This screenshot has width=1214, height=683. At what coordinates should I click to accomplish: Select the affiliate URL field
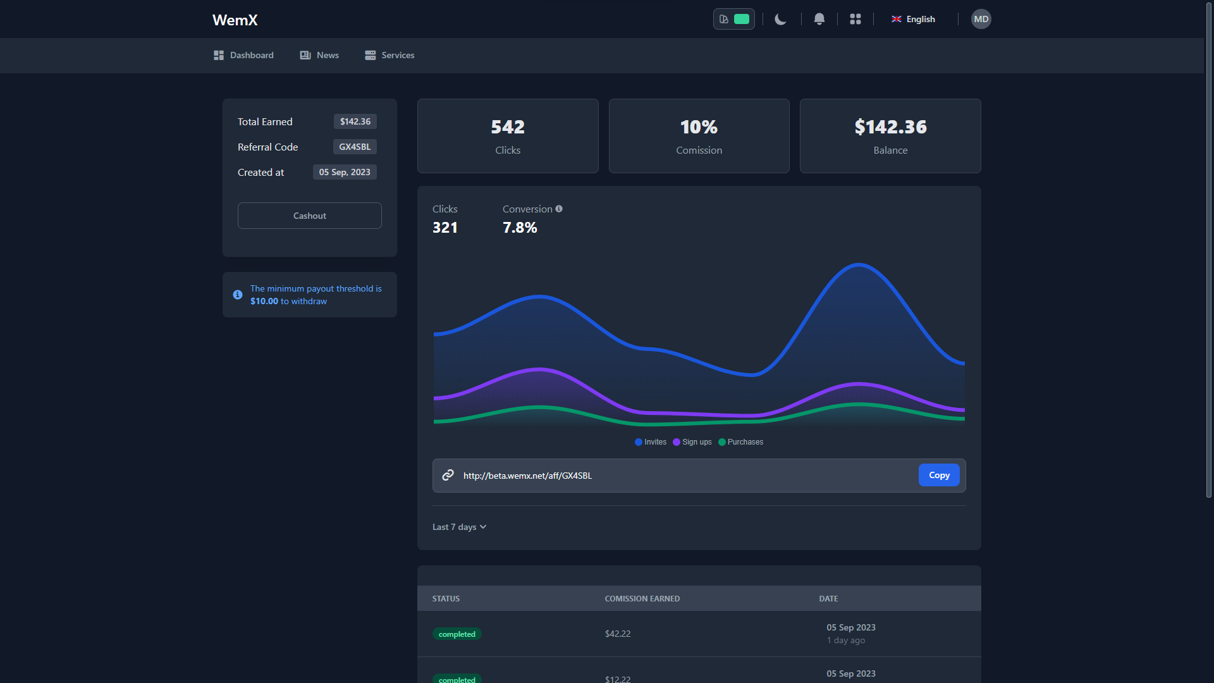[699, 476]
